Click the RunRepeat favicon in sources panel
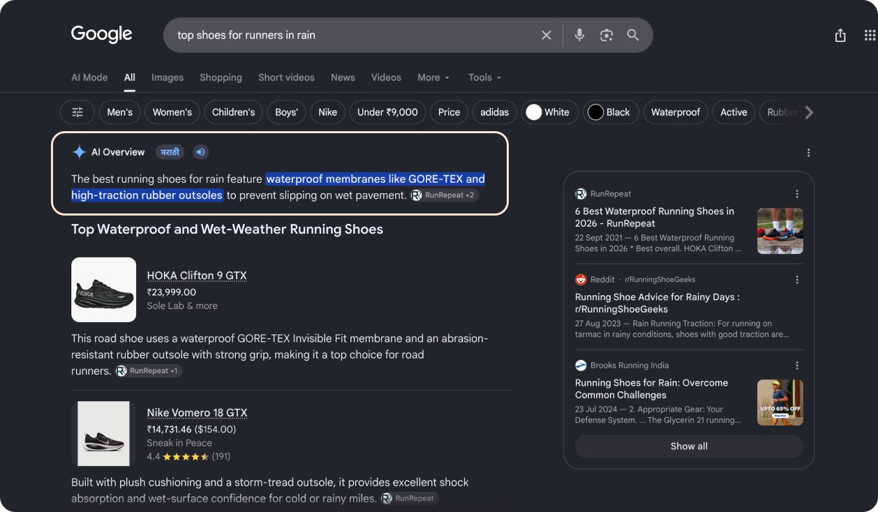Screen dimensions: 878x512 [581, 194]
